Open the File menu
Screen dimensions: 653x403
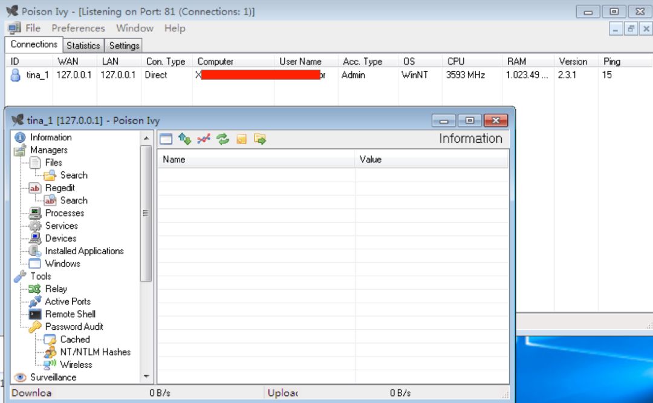pyautogui.click(x=33, y=28)
